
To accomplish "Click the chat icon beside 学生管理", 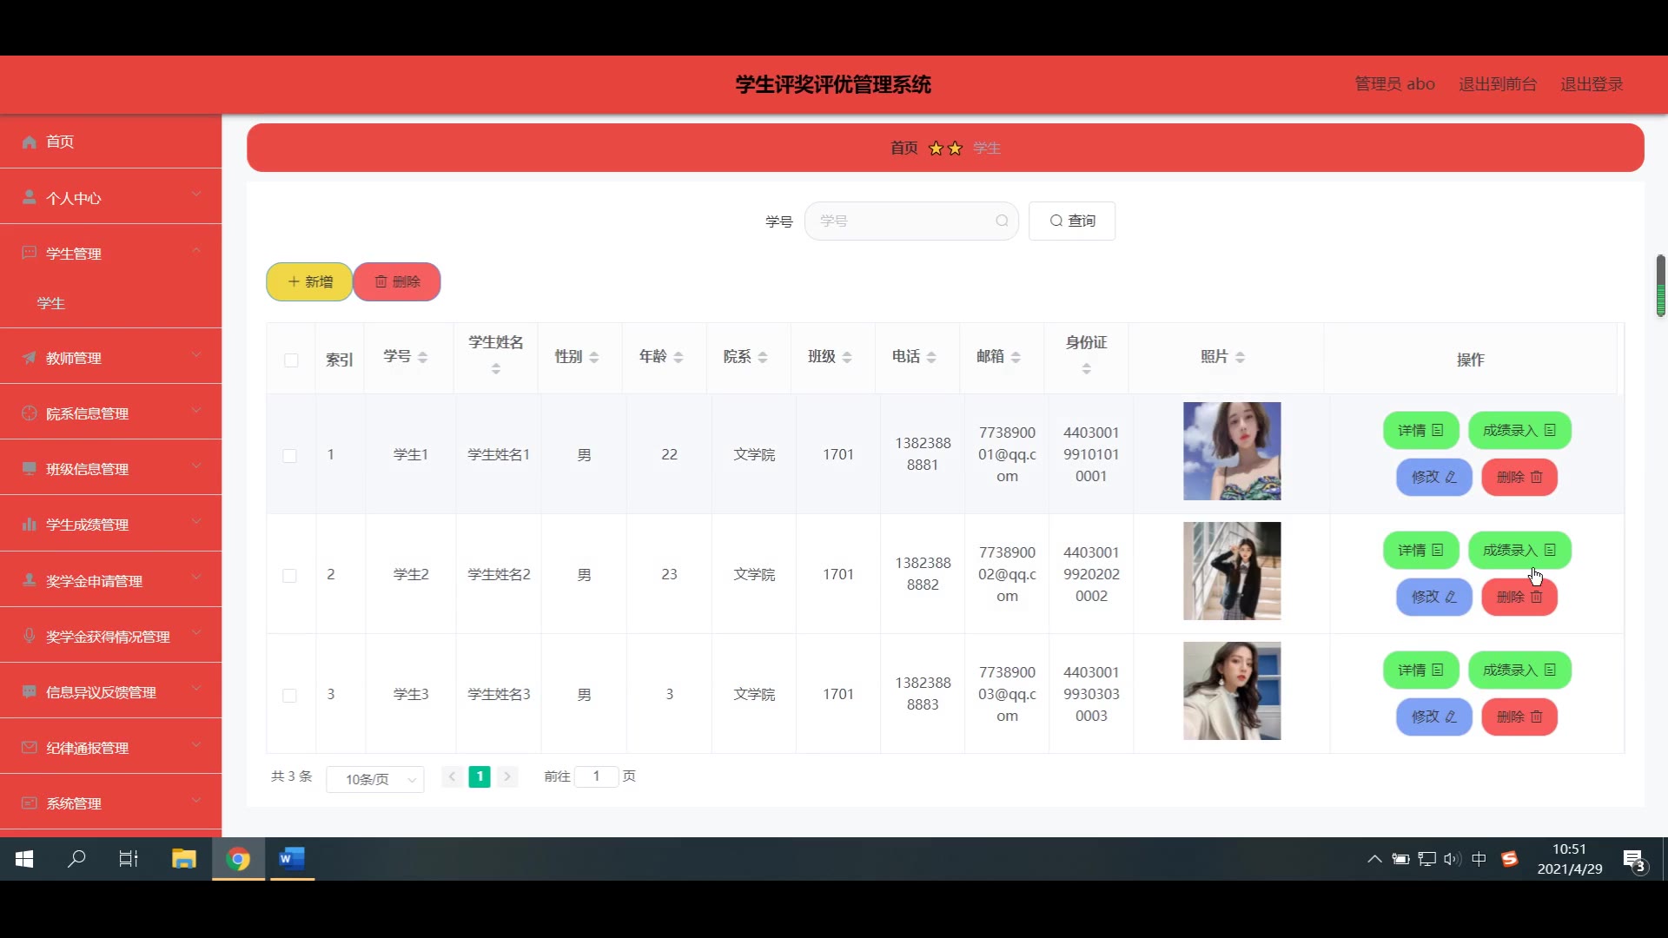I will coord(29,253).
